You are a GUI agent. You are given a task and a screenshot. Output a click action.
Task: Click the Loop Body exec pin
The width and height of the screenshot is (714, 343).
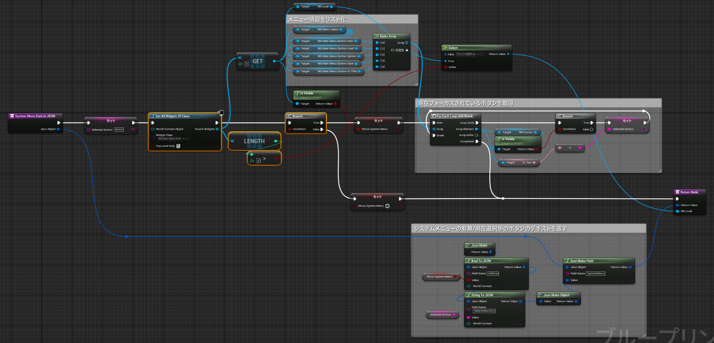click(477, 123)
